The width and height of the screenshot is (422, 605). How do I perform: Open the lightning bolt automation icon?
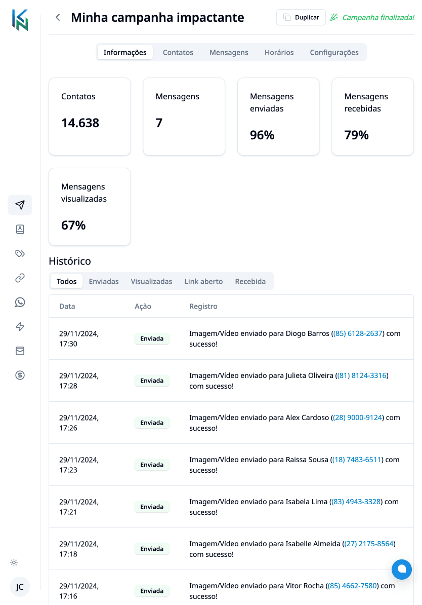click(20, 326)
